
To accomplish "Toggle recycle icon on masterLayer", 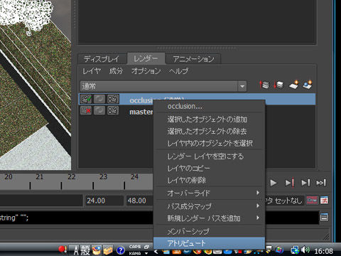I will click(x=99, y=110).
